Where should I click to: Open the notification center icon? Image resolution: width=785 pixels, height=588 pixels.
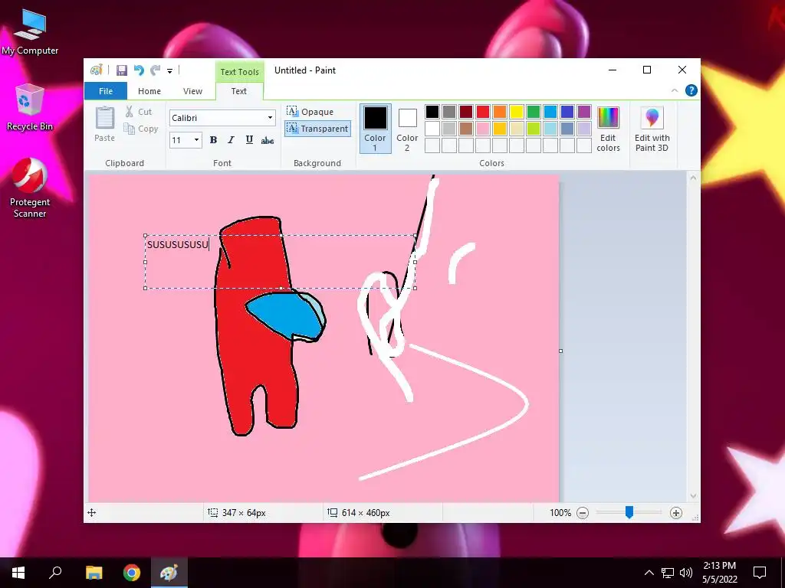pos(760,573)
